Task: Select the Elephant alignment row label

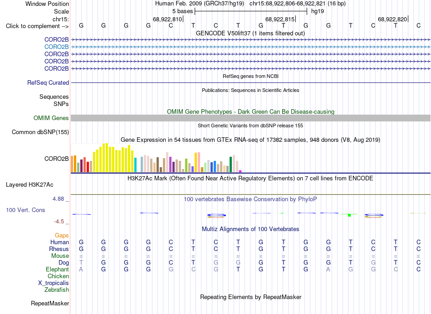Action: click(57, 269)
